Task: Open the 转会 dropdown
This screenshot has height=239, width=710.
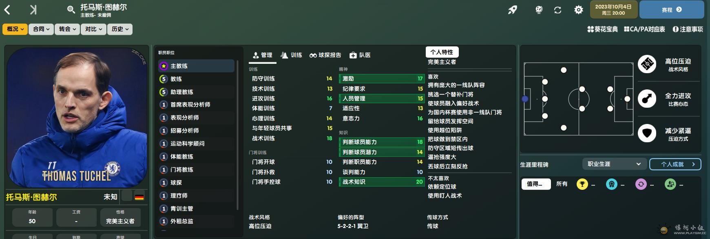Action: 67,29
